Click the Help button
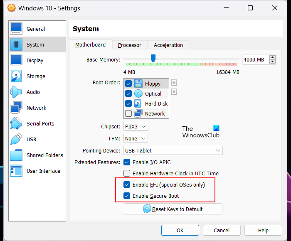Viewport: 291px width, 241px height. pyautogui.click(x=263, y=230)
